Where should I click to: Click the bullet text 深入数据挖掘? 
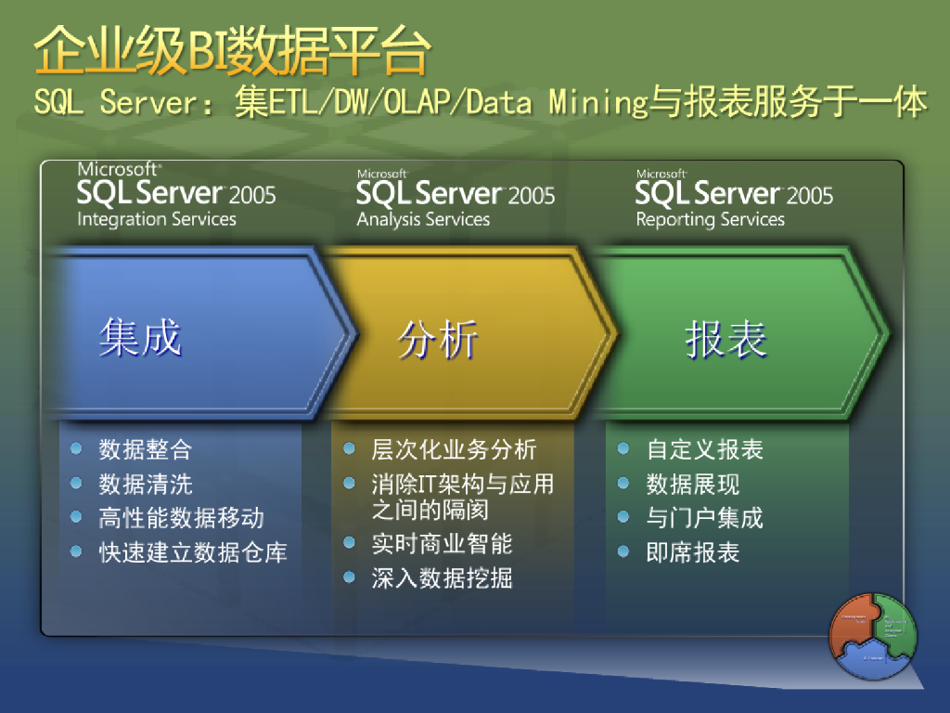click(443, 577)
